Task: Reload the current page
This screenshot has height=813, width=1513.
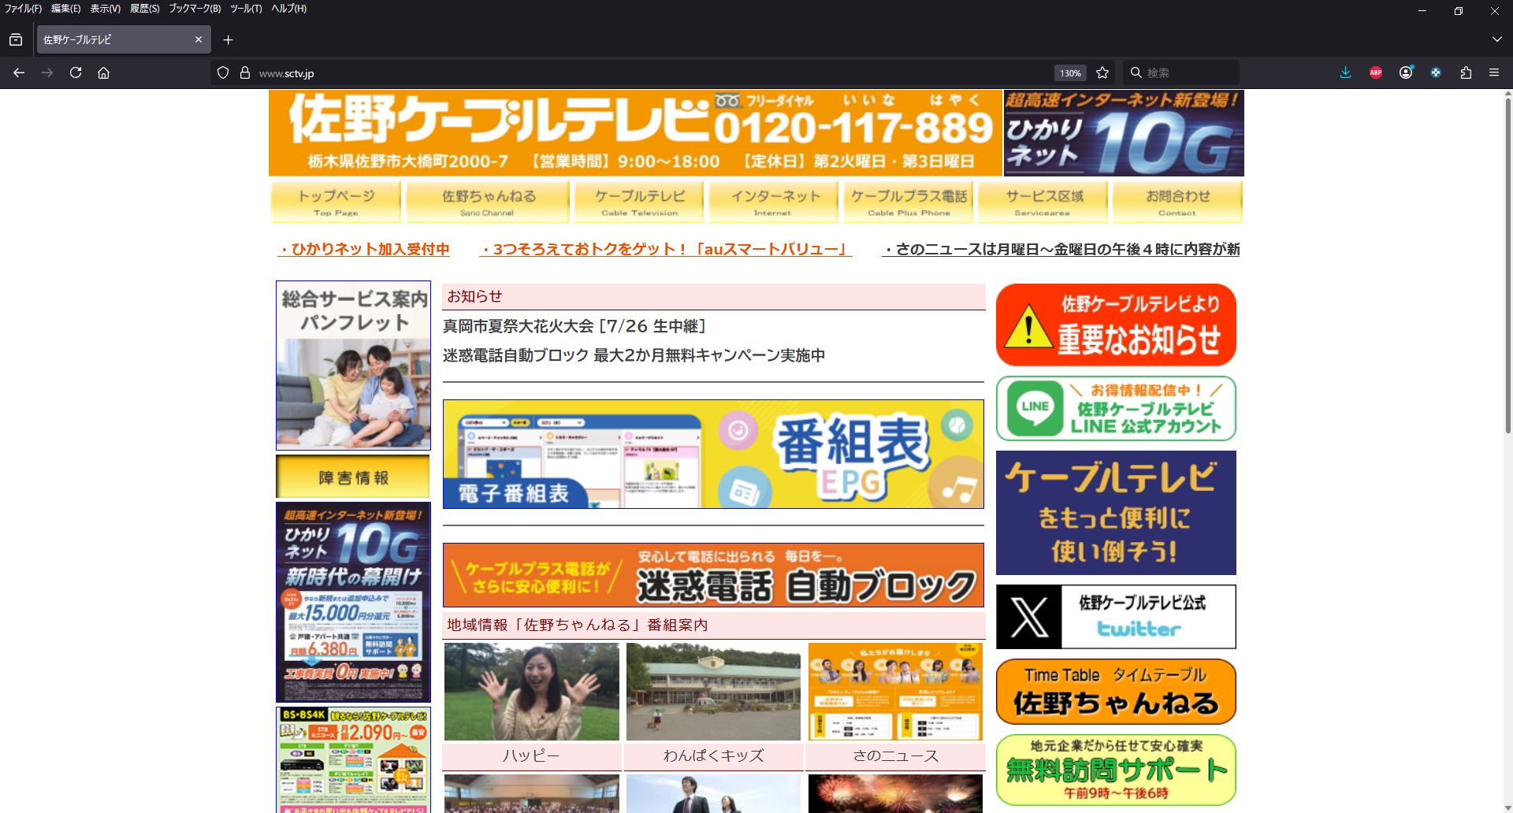Action: [x=76, y=72]
